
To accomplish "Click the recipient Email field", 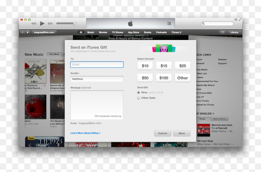I will (x=97, y=64).
